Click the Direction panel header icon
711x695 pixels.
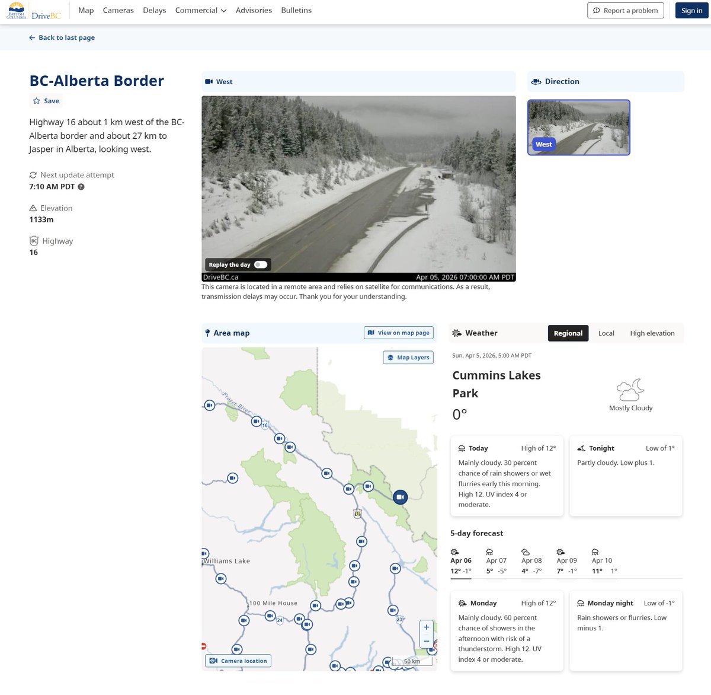536,82
